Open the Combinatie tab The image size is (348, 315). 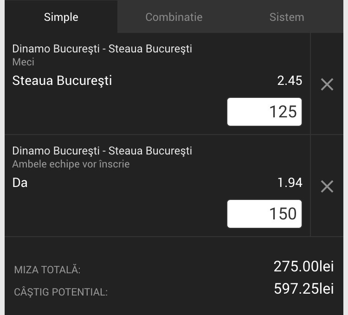coord(174,17)
